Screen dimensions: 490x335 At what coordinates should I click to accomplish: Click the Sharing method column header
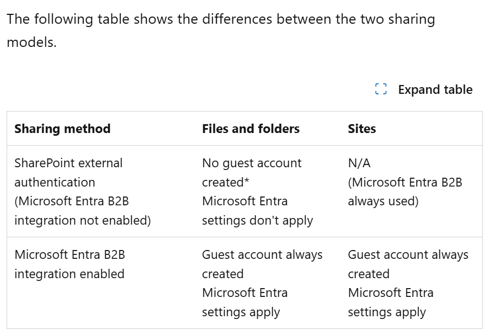click(x=62, y=129)
